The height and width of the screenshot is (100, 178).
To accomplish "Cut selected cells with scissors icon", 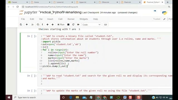I will 33,25.
